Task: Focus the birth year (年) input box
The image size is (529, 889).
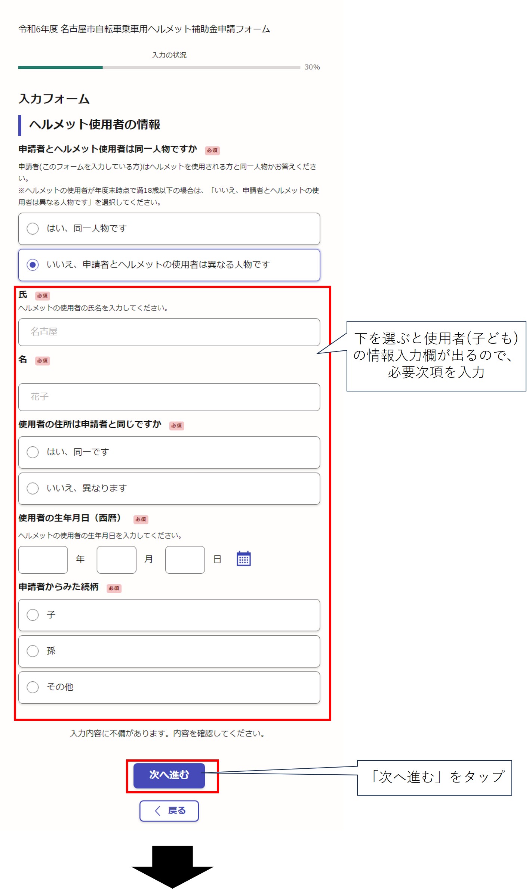Action: tap(43, 560)
